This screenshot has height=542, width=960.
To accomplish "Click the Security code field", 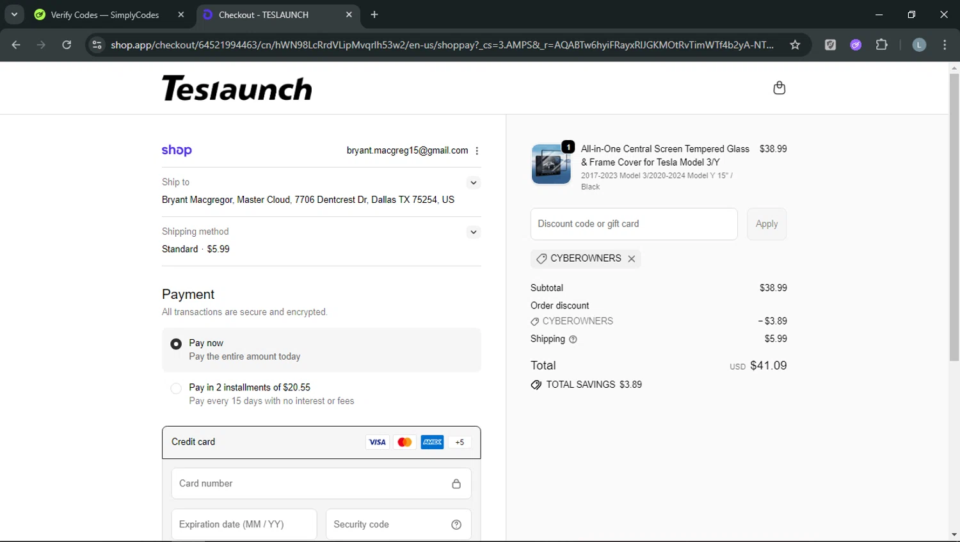I will click(x=399, y=525).
